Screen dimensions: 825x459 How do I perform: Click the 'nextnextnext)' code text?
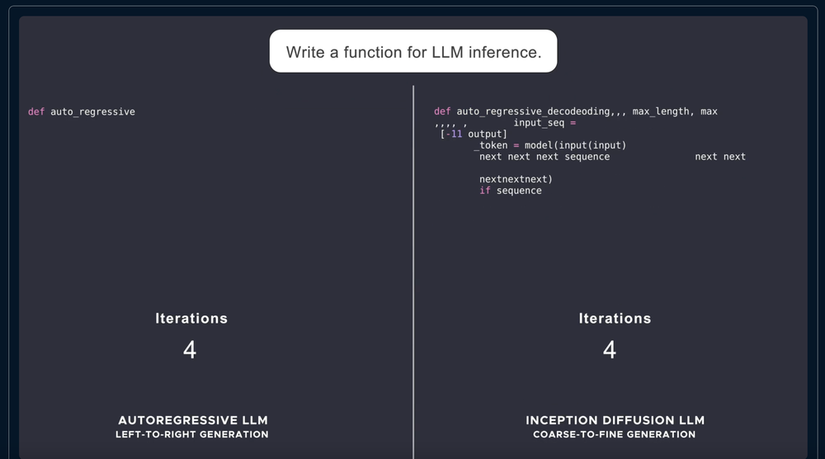(x=516, y=179)
